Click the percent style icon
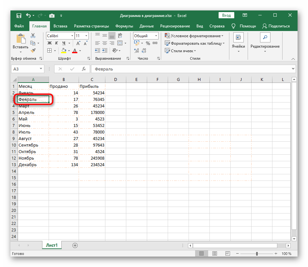The width and height of the screenshot is (308, 267). click(148, 43)
